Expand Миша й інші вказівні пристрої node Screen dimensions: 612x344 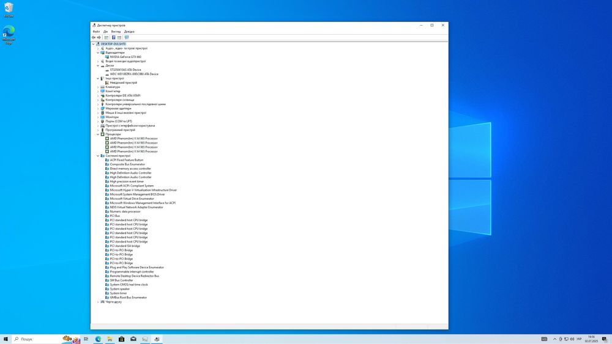98,112
